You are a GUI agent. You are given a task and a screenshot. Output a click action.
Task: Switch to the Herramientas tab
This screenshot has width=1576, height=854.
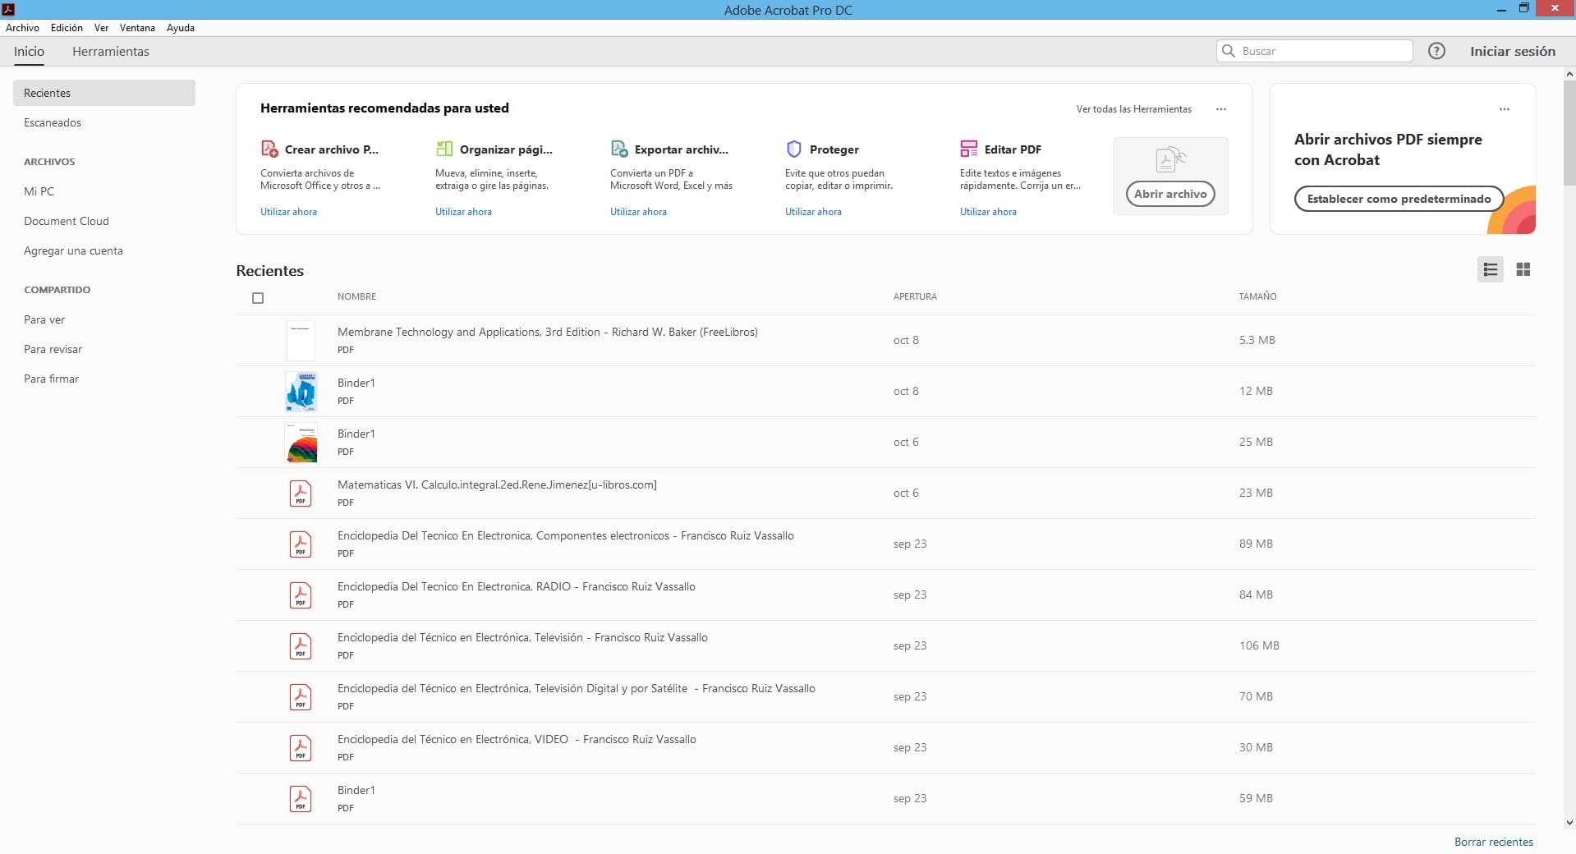pos(111,52)
